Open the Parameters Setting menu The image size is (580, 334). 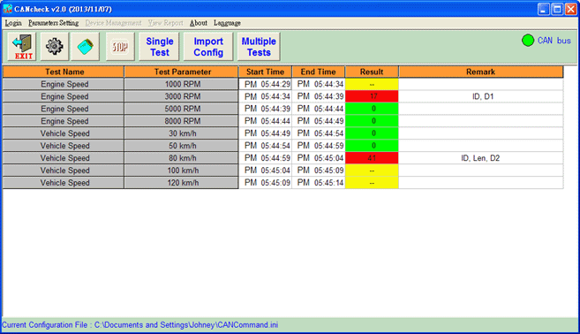tap(53, 23)
